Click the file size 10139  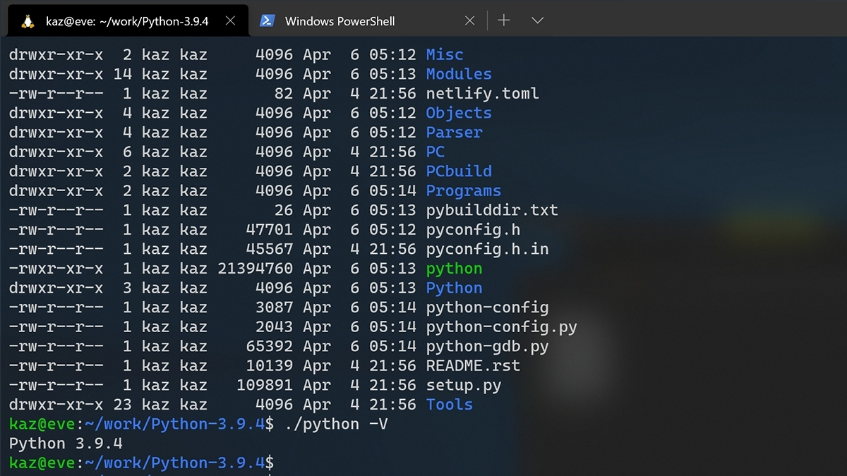tap(270, 365)
